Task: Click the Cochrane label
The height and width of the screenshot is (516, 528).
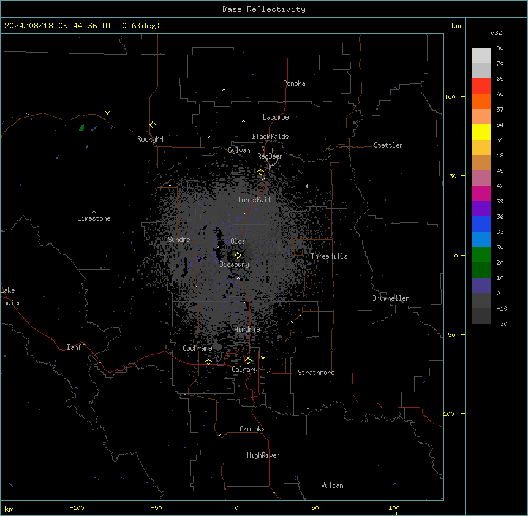Action: coord(197,348)
